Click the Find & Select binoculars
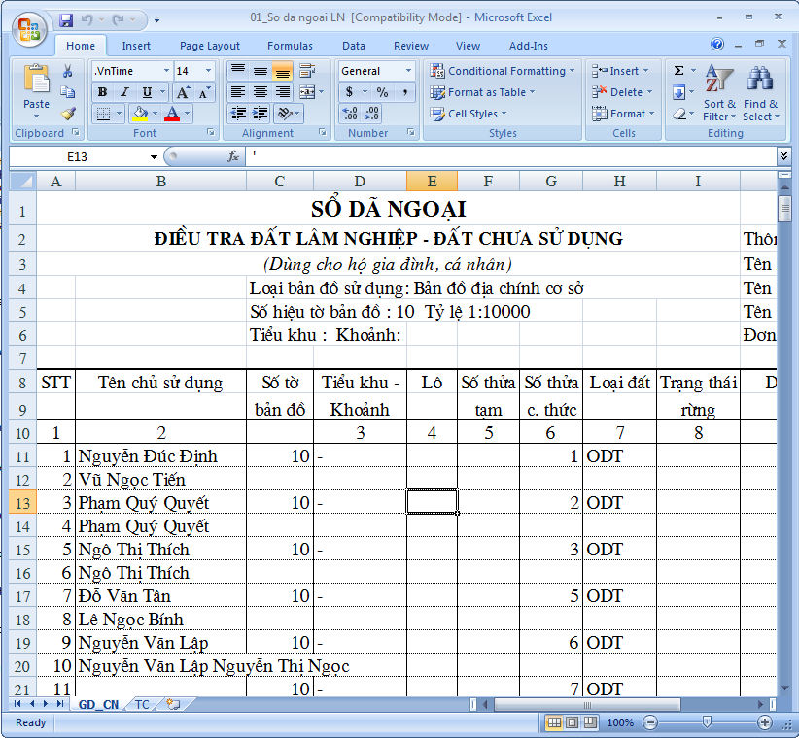Screen dimensions: 799x738 click(759, 93)
